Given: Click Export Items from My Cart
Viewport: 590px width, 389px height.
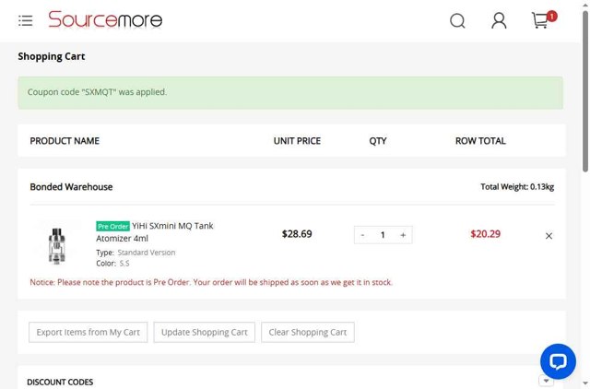Looking at the screenshot, I should click(x=88, y=332).
